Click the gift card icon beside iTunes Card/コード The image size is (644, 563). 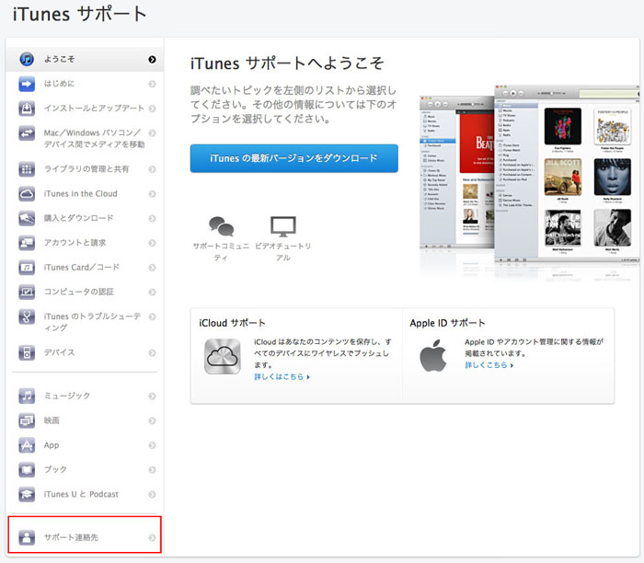pos(27,268)
